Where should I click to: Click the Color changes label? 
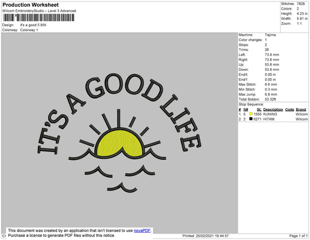click(251, 40)
